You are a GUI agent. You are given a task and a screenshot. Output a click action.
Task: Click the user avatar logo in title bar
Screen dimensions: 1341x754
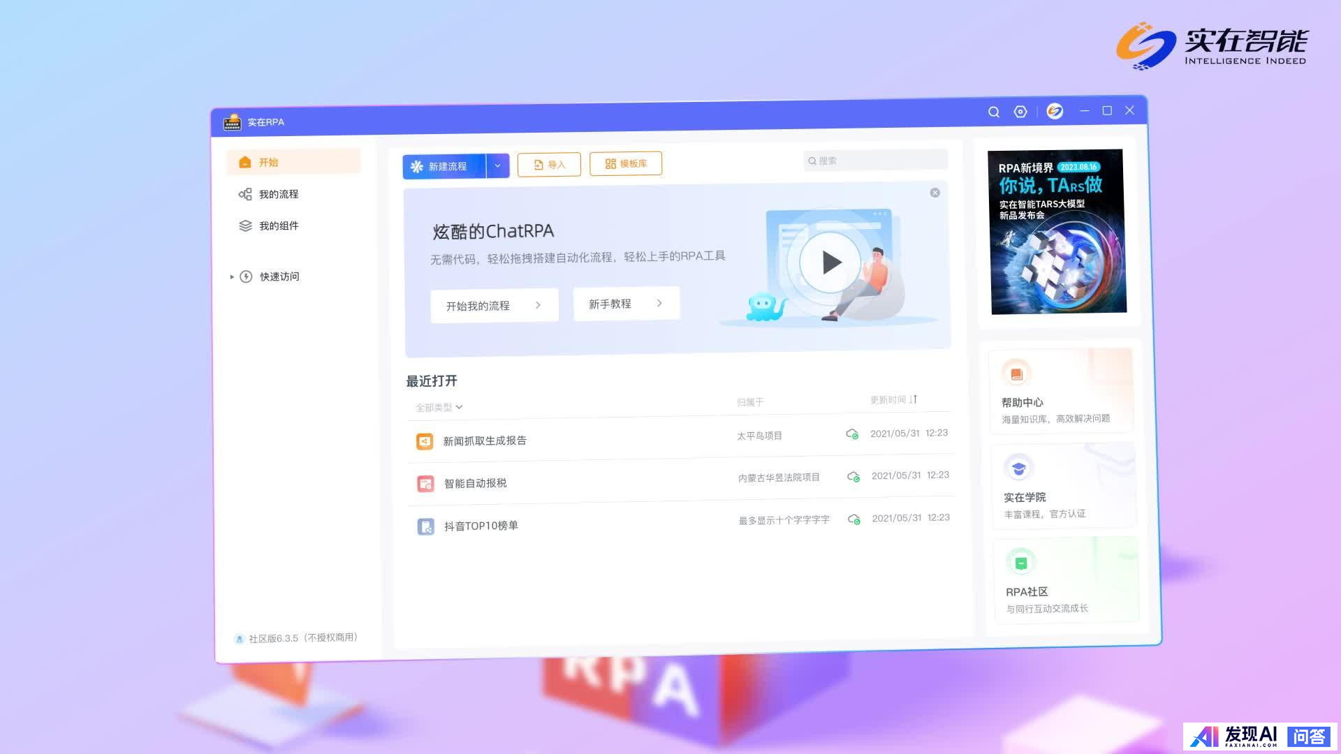[1055, 111]
